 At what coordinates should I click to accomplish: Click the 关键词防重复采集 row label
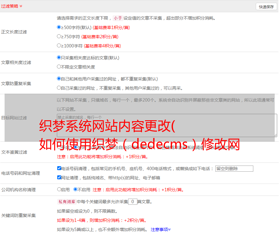click(x=18, y=215)
